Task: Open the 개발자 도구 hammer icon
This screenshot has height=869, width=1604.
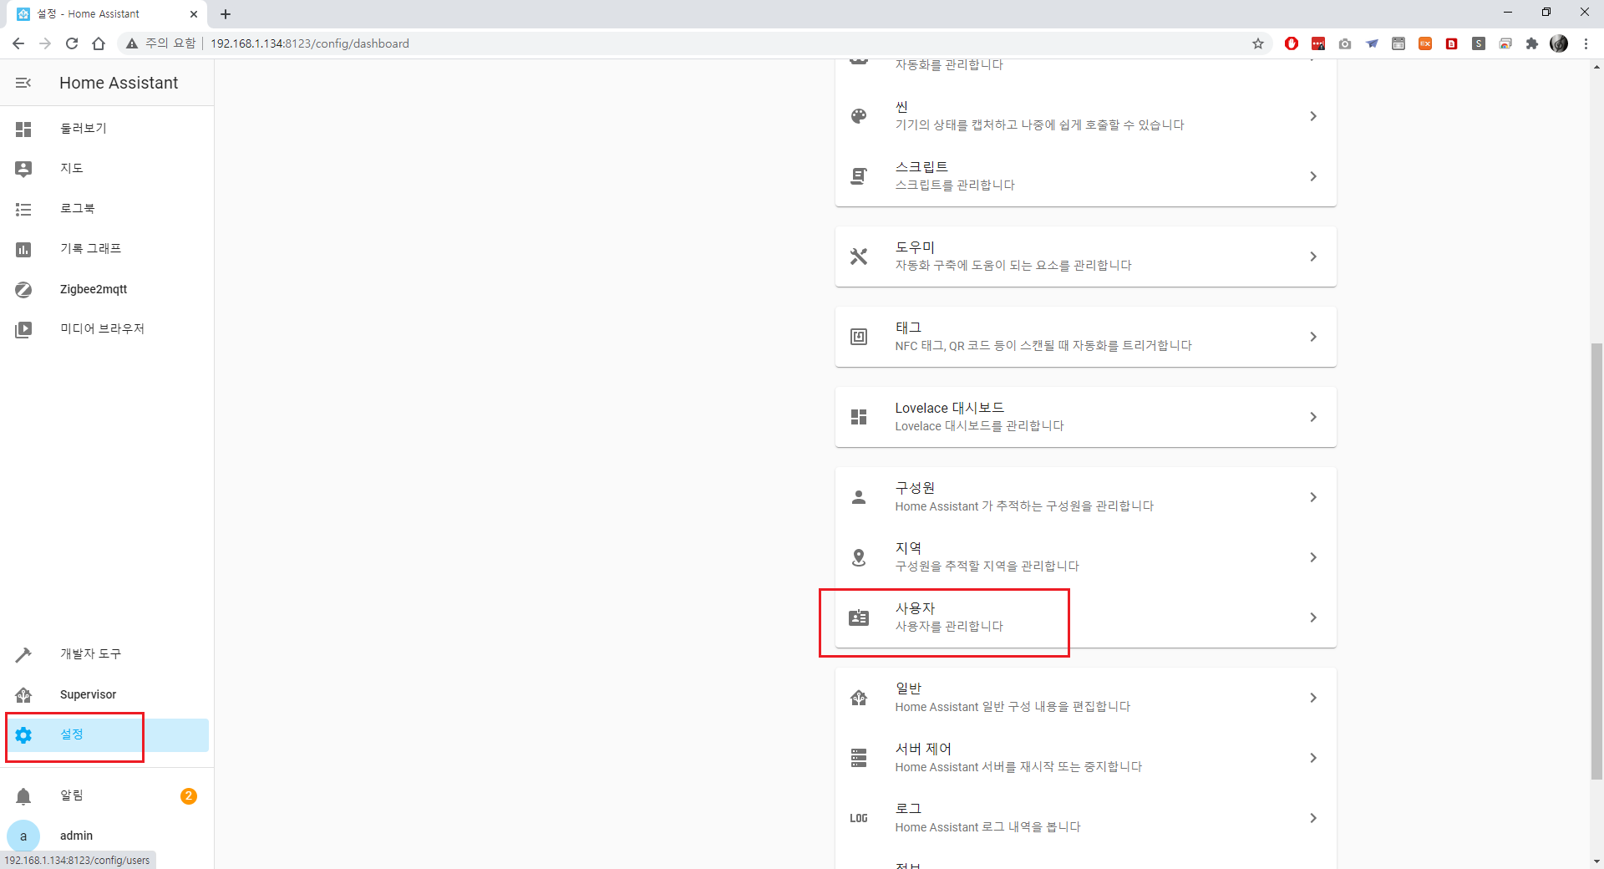Action: pos(23,654)
